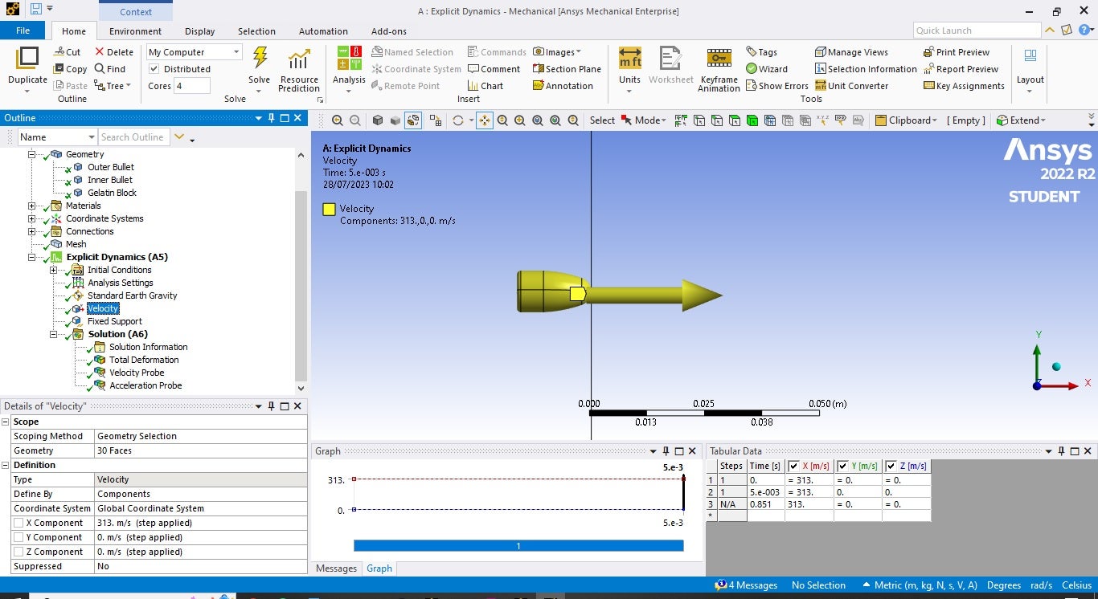Check the Z Component parameter box
This screenshot has width=1098, height=599.
pos(18,552)
